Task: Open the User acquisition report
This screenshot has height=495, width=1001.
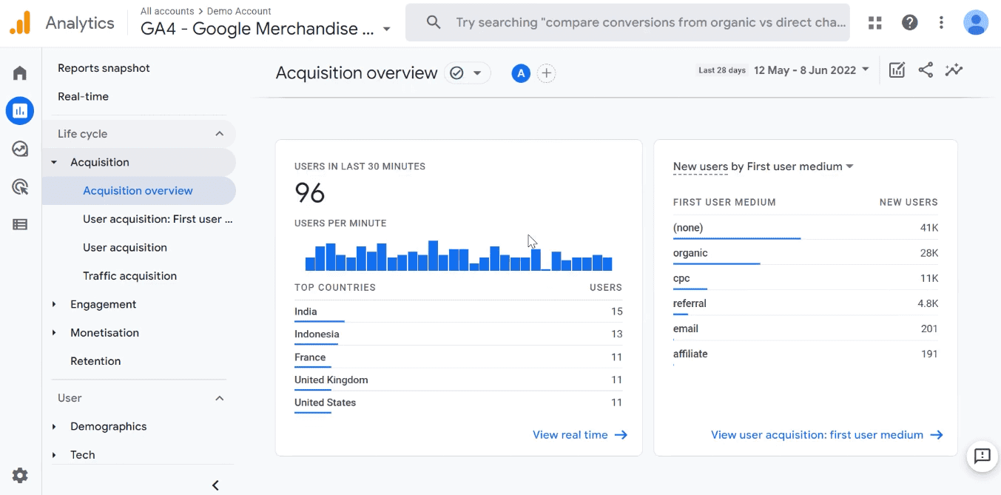Action: [x=125, y=247]
